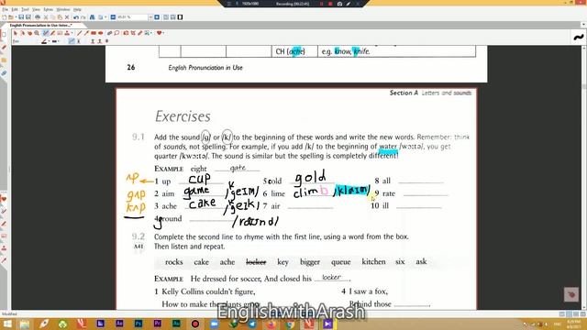This screenshot has height=330, width=587.
Task: Pause the screen recording
Action: (x=321, y=4)
